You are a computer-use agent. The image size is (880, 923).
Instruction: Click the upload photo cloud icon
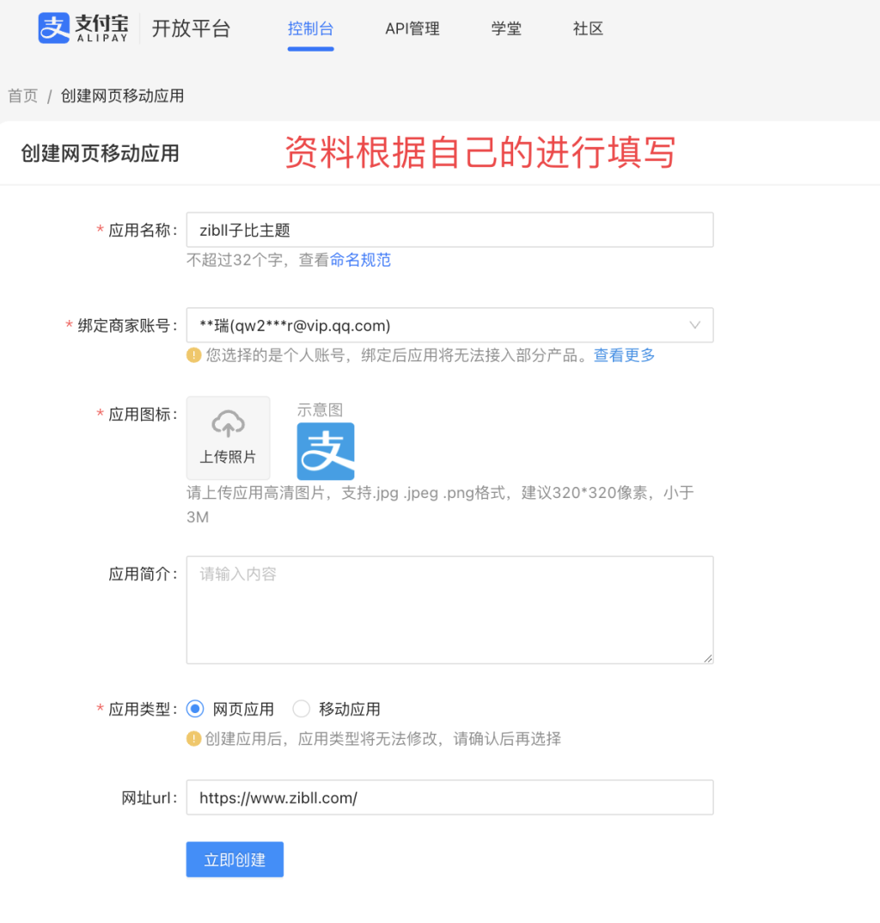point(228,425)
